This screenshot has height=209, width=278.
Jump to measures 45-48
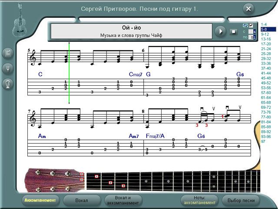[265, 78]
